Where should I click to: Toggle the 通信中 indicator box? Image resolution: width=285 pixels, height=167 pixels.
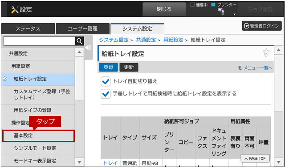click(192, 5)
